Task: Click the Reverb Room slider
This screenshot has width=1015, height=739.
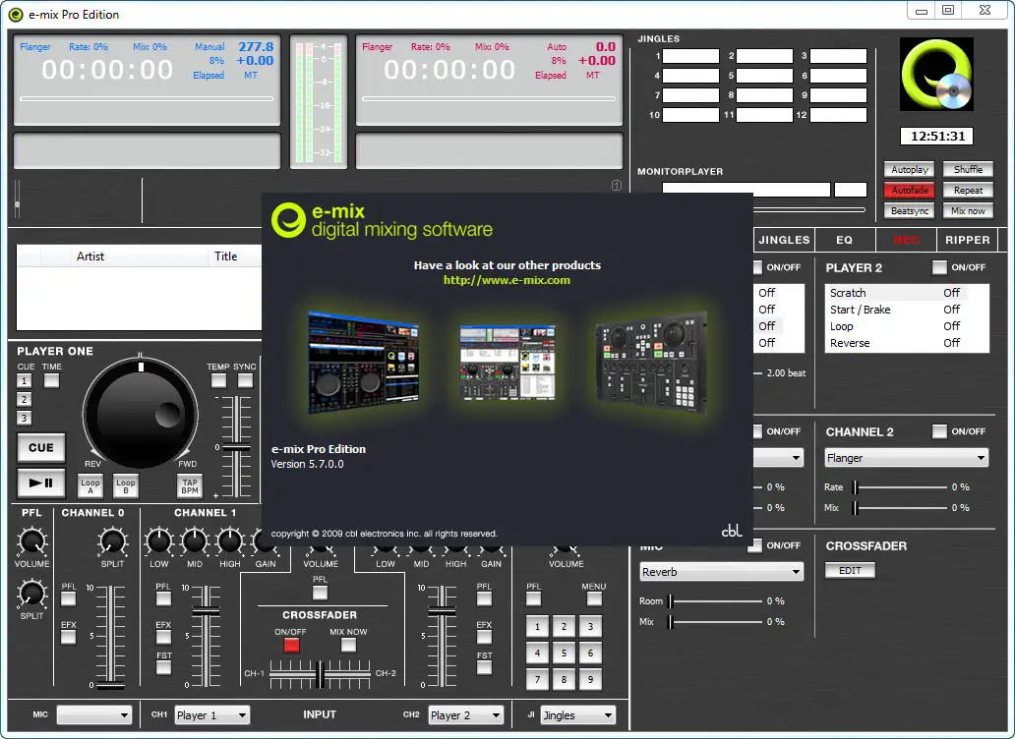Action: pos(715,601)
